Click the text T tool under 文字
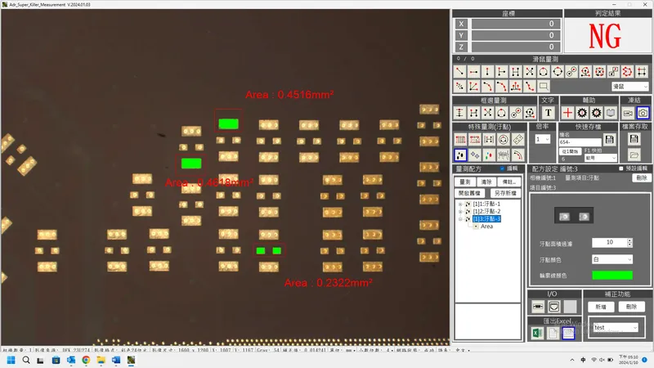The image size is (654, 368). coord(548,112)
